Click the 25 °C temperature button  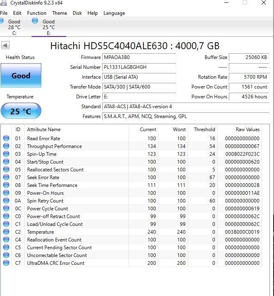pos(21,111)
